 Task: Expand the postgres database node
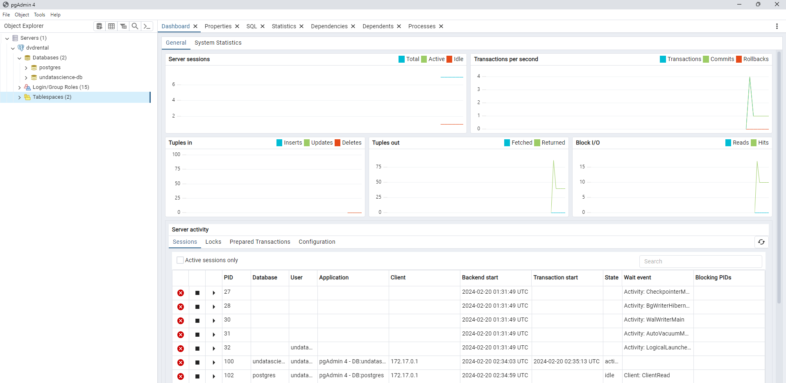pos(26,68)
